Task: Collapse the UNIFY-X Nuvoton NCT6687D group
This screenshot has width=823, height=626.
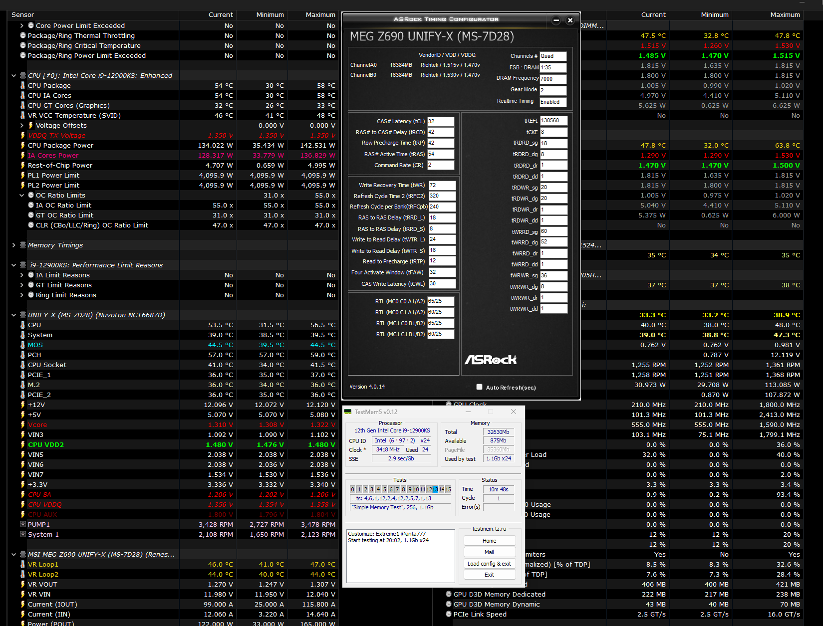Action: pyautogui.click(x=14, y=315)
